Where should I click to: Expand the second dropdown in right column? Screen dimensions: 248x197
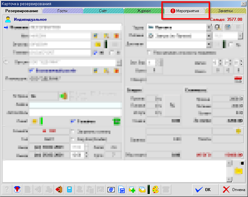pyautogui.click(x=209, y=36)
